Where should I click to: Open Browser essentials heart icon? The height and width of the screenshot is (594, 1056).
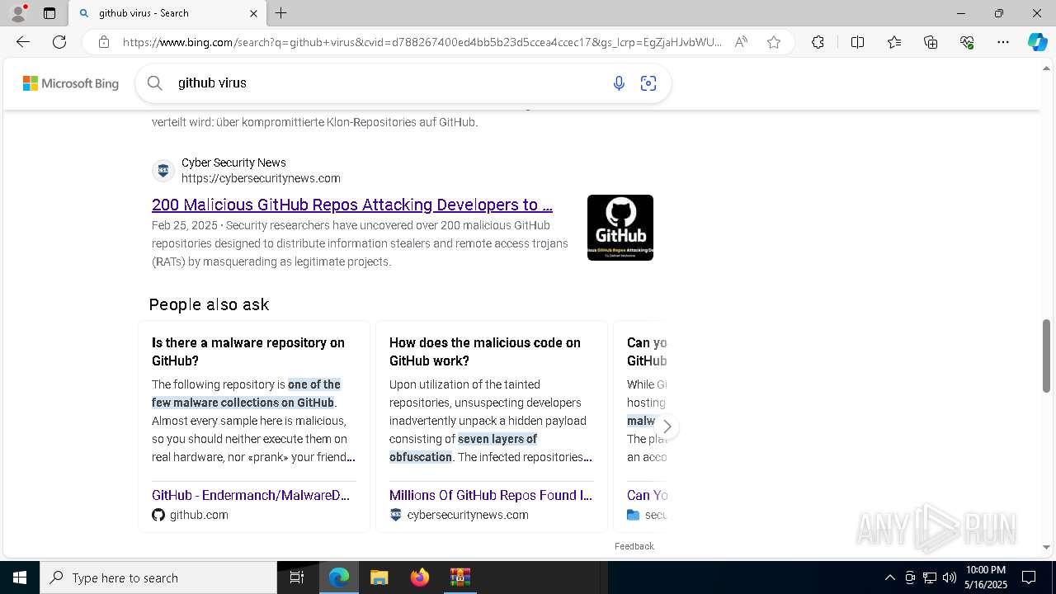tap(967, 42)
